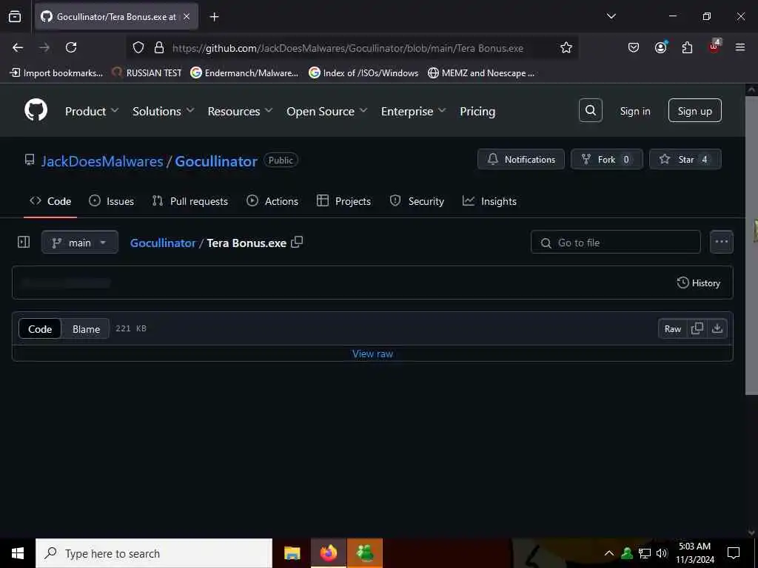Screen dimensions: 758x568
Task: View file History
Action: click(x=699, y=283)
